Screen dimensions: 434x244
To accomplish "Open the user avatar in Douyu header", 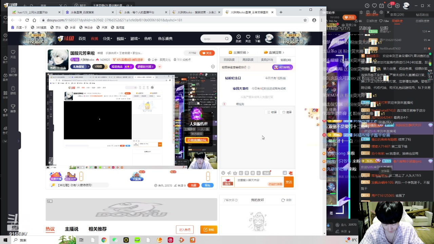I will pyautogui.click(x=269, y=38).
